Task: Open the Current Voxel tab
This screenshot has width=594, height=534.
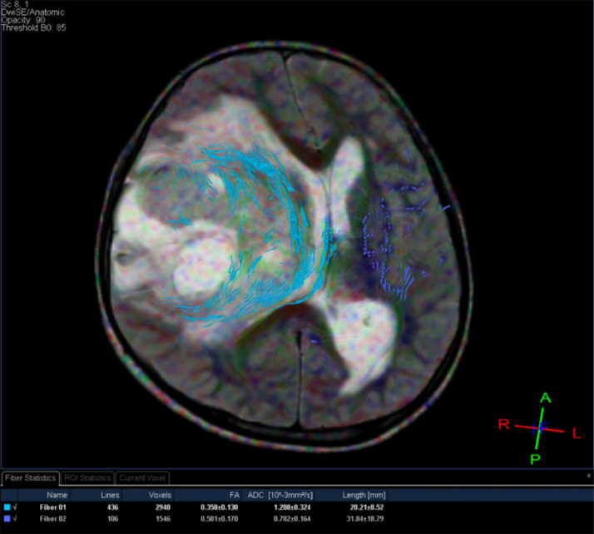Action: click(x=143, y=477)
